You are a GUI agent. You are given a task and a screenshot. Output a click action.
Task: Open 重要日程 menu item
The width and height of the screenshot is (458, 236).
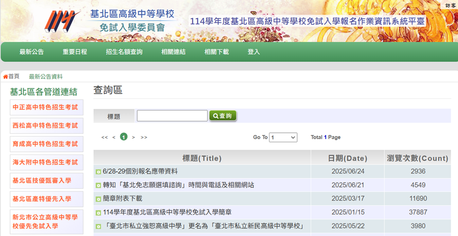point(75,52)
